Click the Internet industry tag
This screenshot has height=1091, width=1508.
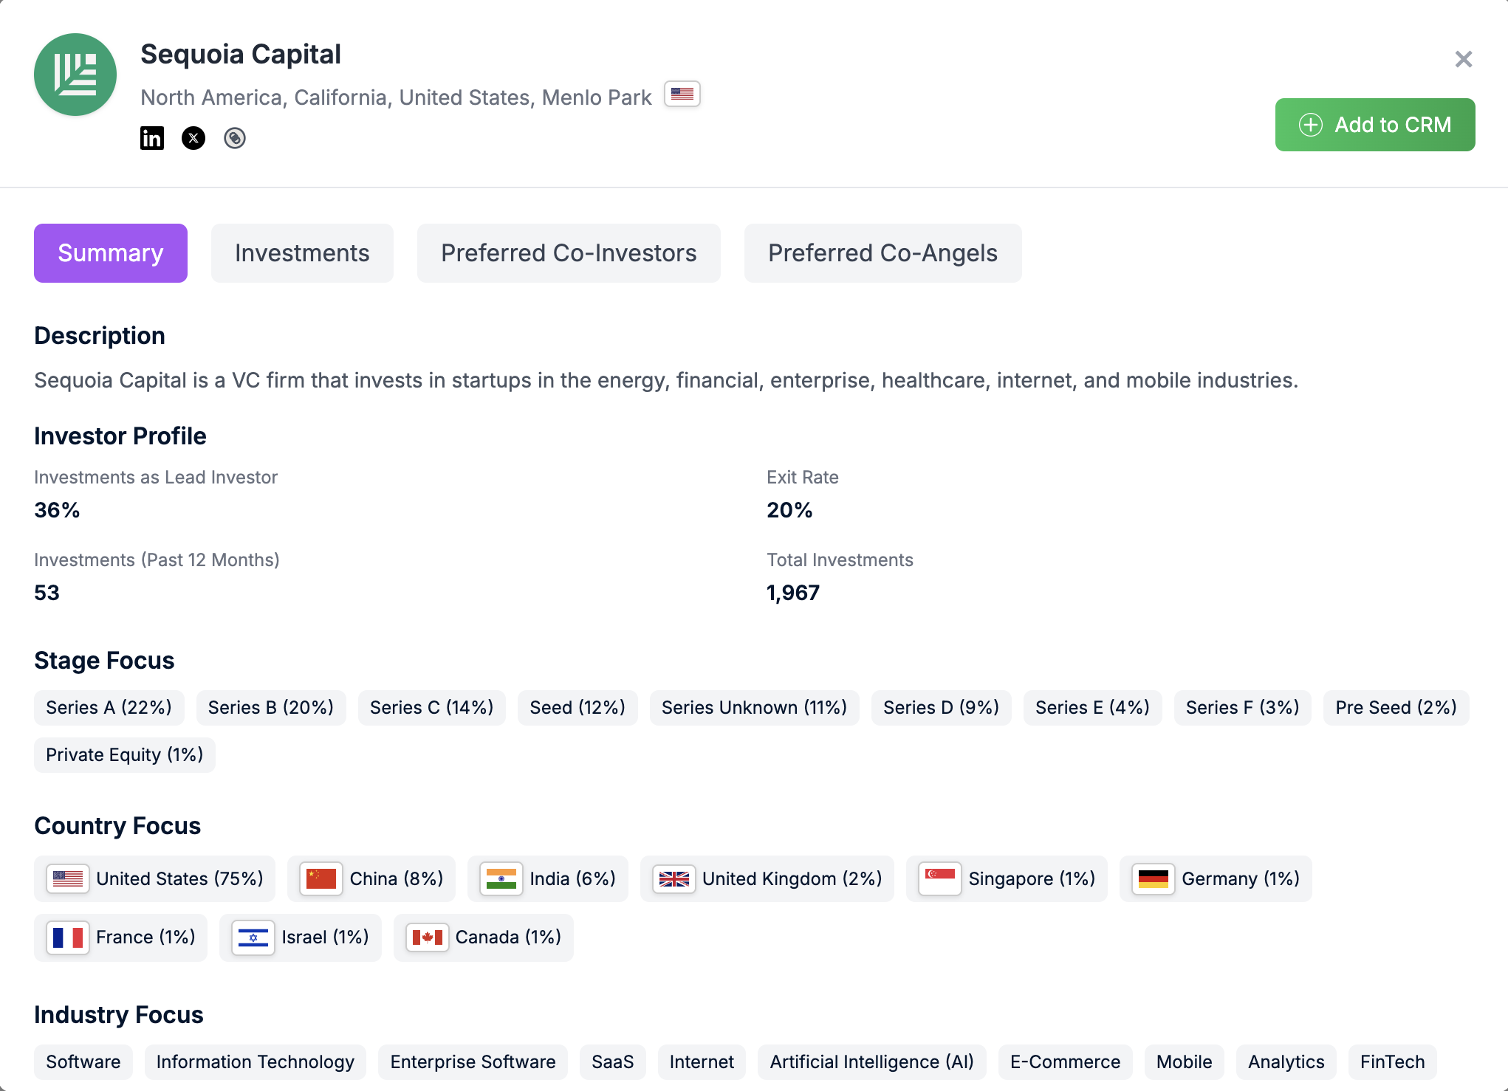click(702, 1062)
